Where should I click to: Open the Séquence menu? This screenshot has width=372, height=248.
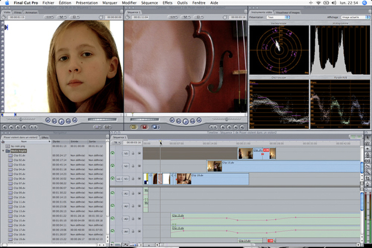(x=149, y=3)
